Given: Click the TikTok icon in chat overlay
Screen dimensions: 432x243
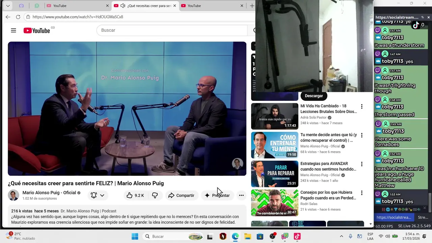Looking at the screenshot, I should (x=416, y=25).
